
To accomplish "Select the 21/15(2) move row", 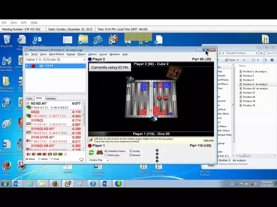I will pos(54,122).
